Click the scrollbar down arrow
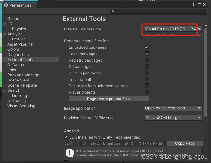This screenshot has height=163, width=211. point(206,158)
